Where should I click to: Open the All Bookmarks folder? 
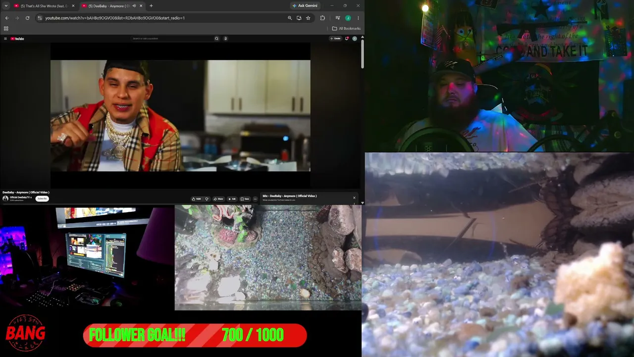346,28
